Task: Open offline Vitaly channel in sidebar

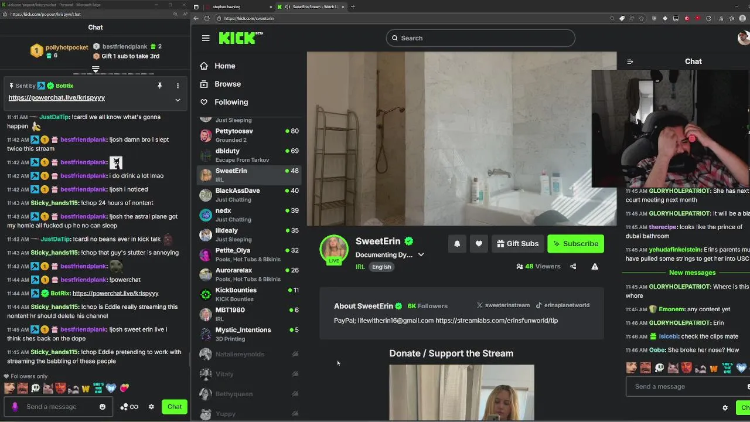Action: coord(249,374)
